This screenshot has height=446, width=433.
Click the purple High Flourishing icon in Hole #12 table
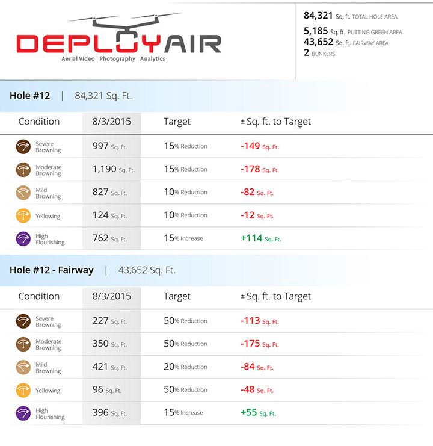(23, 239)
